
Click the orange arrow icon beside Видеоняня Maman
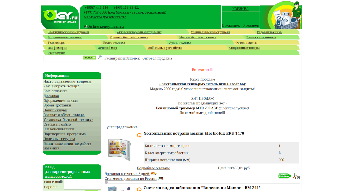pyautogui.click(x=139, y=189)
